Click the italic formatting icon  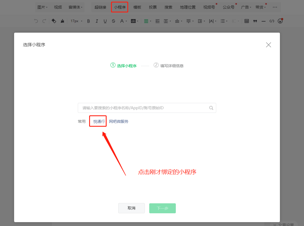pyautogui.click(x=97, y=21)
